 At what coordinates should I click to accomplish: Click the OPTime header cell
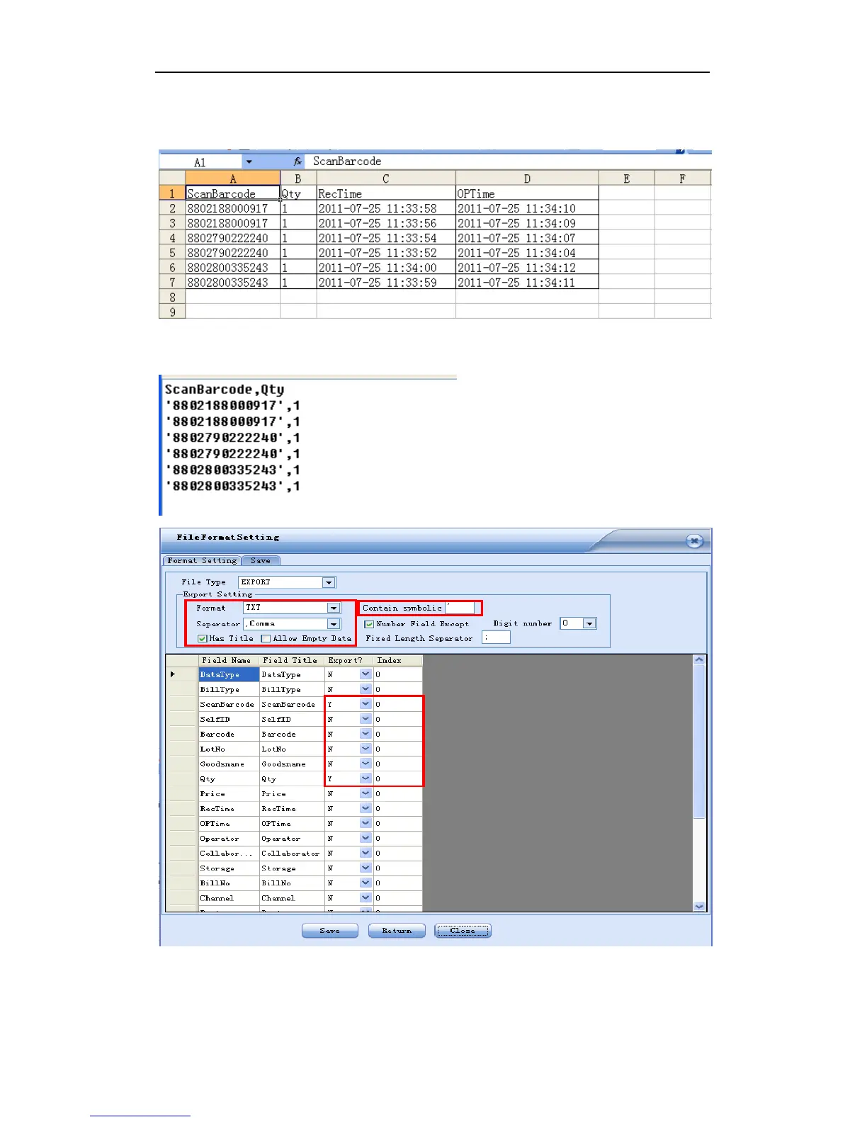(526, 193)
